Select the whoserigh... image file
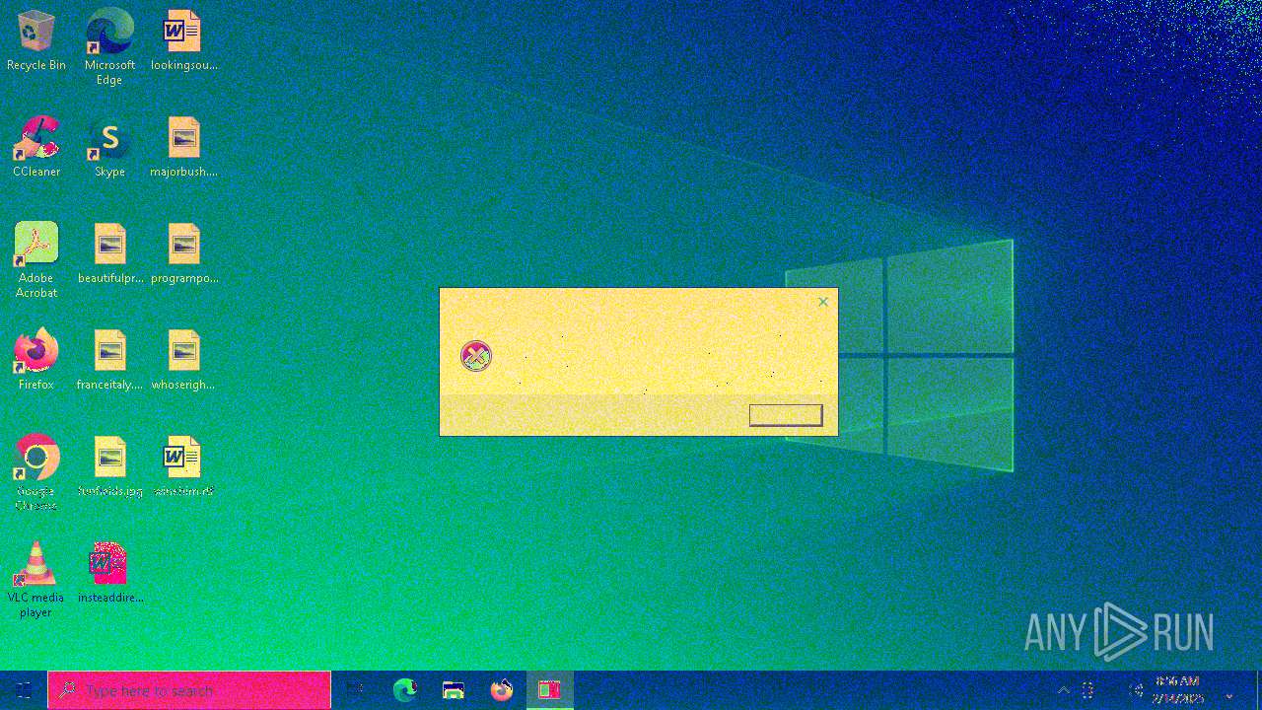The width and height of the screenshot is (1262, 710). click(183, 361)
